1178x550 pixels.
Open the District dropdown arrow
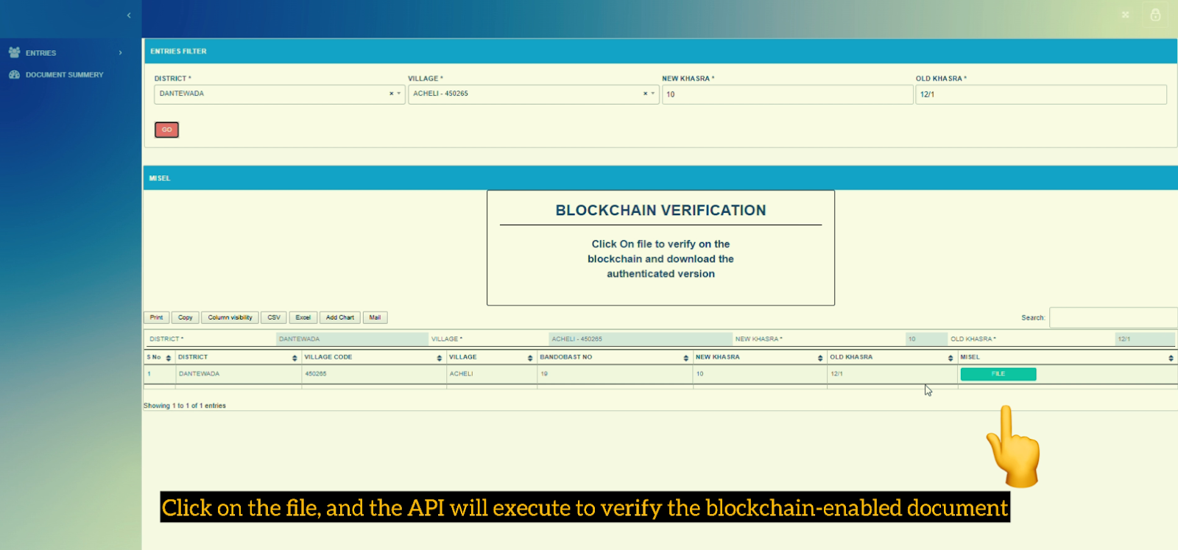tap(399, 94)
